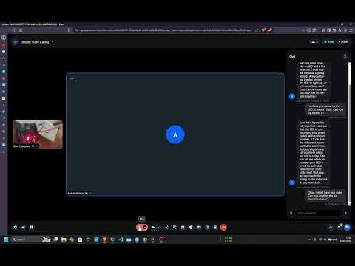The height and width of the screenshot is (266, 355).
Task: Click the Brave shields icon in address bar
Action: [x=263, y=30]
